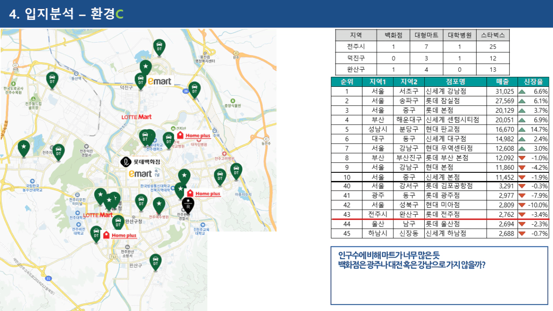This screenshot has width=553, height=311.
Task: Select the DT pin left of 전주덕진경찰서
Action: click(x=58, y=152)
